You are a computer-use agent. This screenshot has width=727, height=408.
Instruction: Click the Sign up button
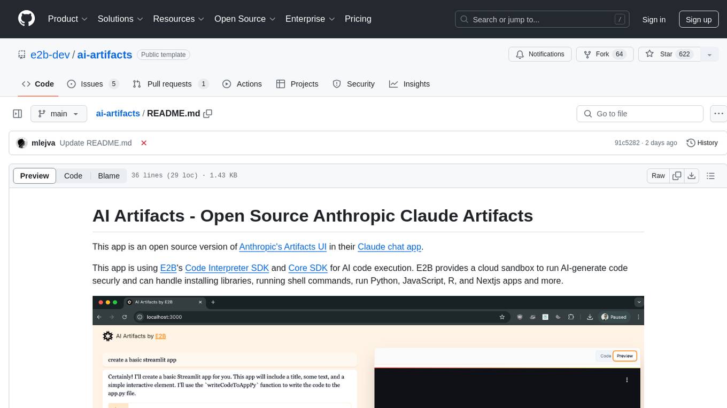point(698,19)
